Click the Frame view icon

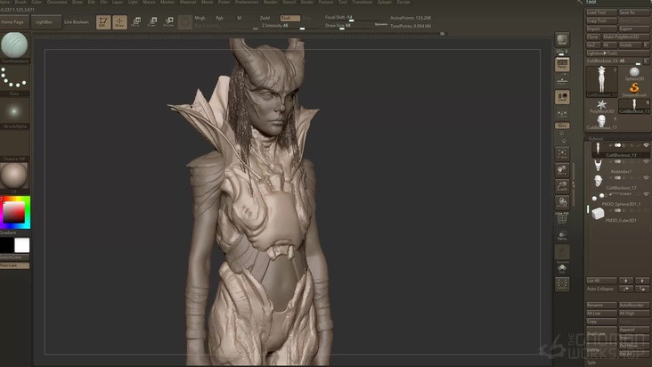coord(562,154)
